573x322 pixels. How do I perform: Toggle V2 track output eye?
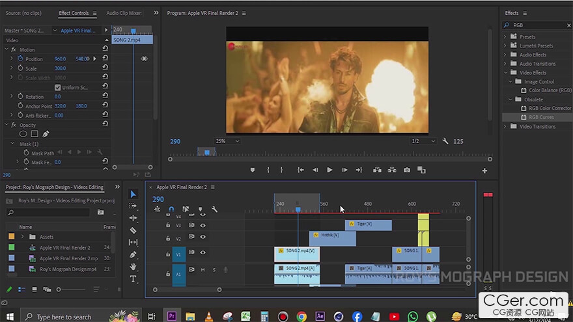point(203,237)
